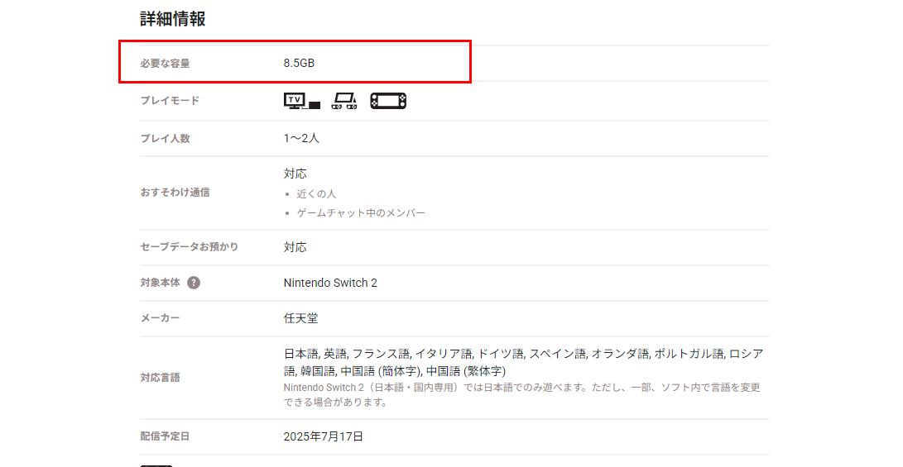Click the プレイモード row label
The height and width of the screenshot is (467, 903).
coord(170,101)
